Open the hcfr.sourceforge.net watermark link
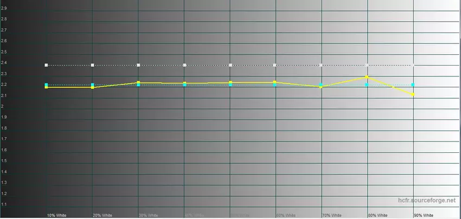Image resolution: width=461 pixels, height=219 pixels. click(428, 201)
